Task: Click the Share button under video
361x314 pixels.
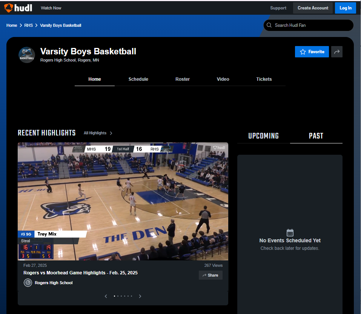Action: (x=210, y=275)
